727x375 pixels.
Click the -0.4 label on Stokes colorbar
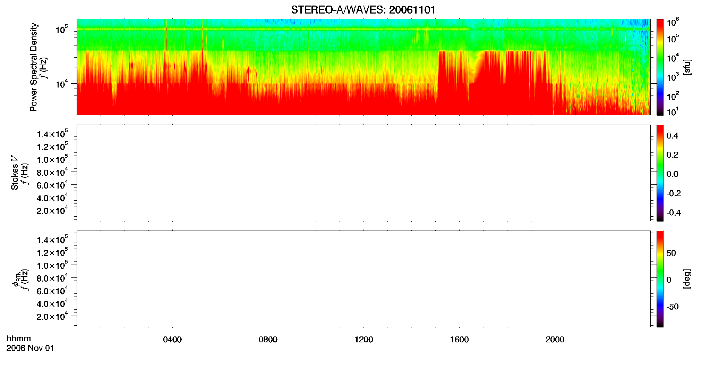[x=674, y=213]
